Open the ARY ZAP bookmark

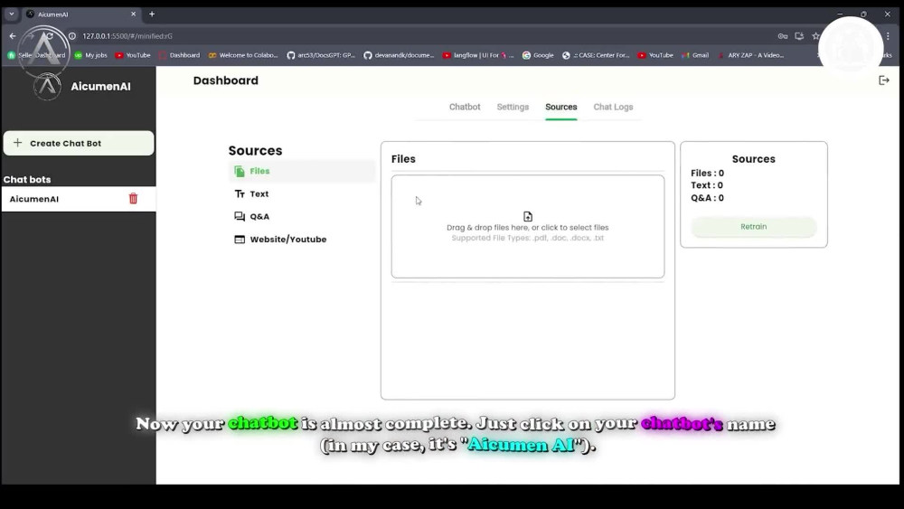[x=750, y=55]
